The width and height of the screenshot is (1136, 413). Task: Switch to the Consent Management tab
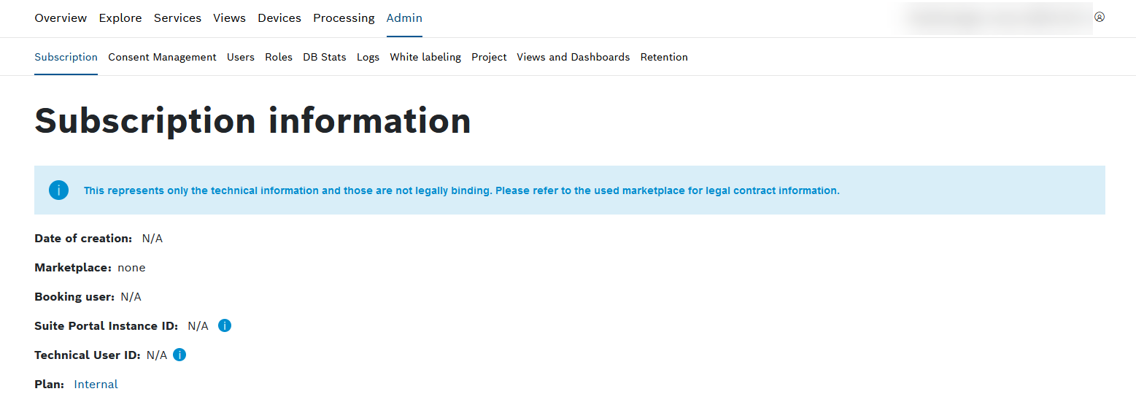pyautogui.click(x=162, y=57)
